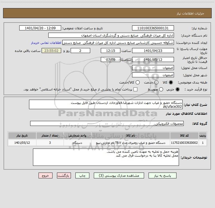Viewport: 215px width, 208px height.
Task: Click the table need date cell 1401/05/12
Action: (x=22, y=143)
